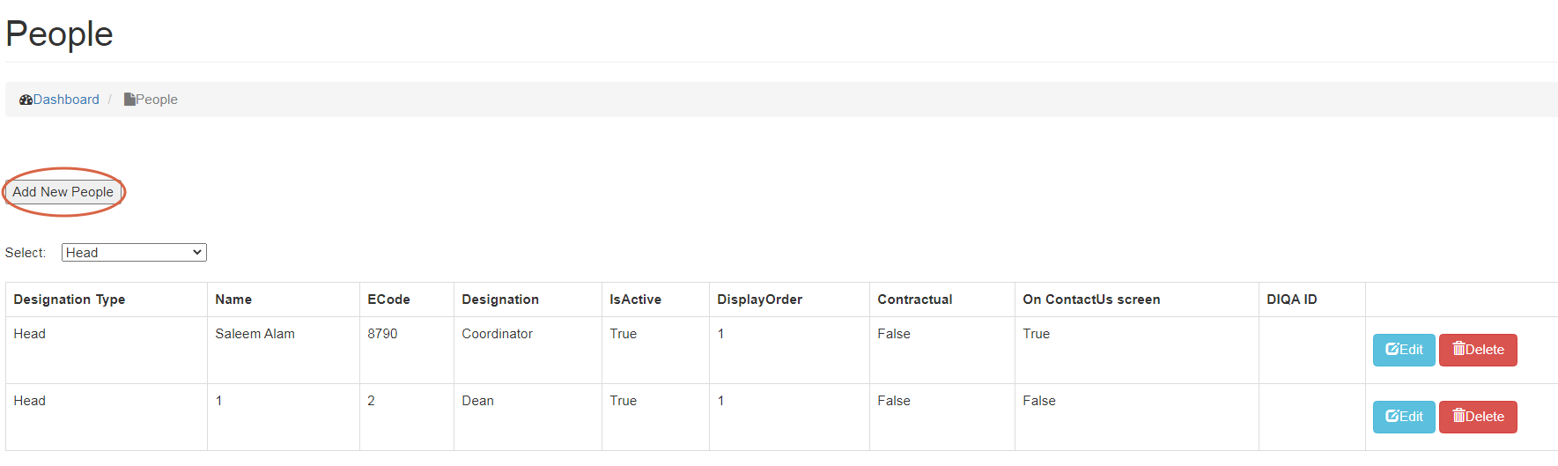
Task: Click the Add New People button
Action: click(x=63, y=192)
